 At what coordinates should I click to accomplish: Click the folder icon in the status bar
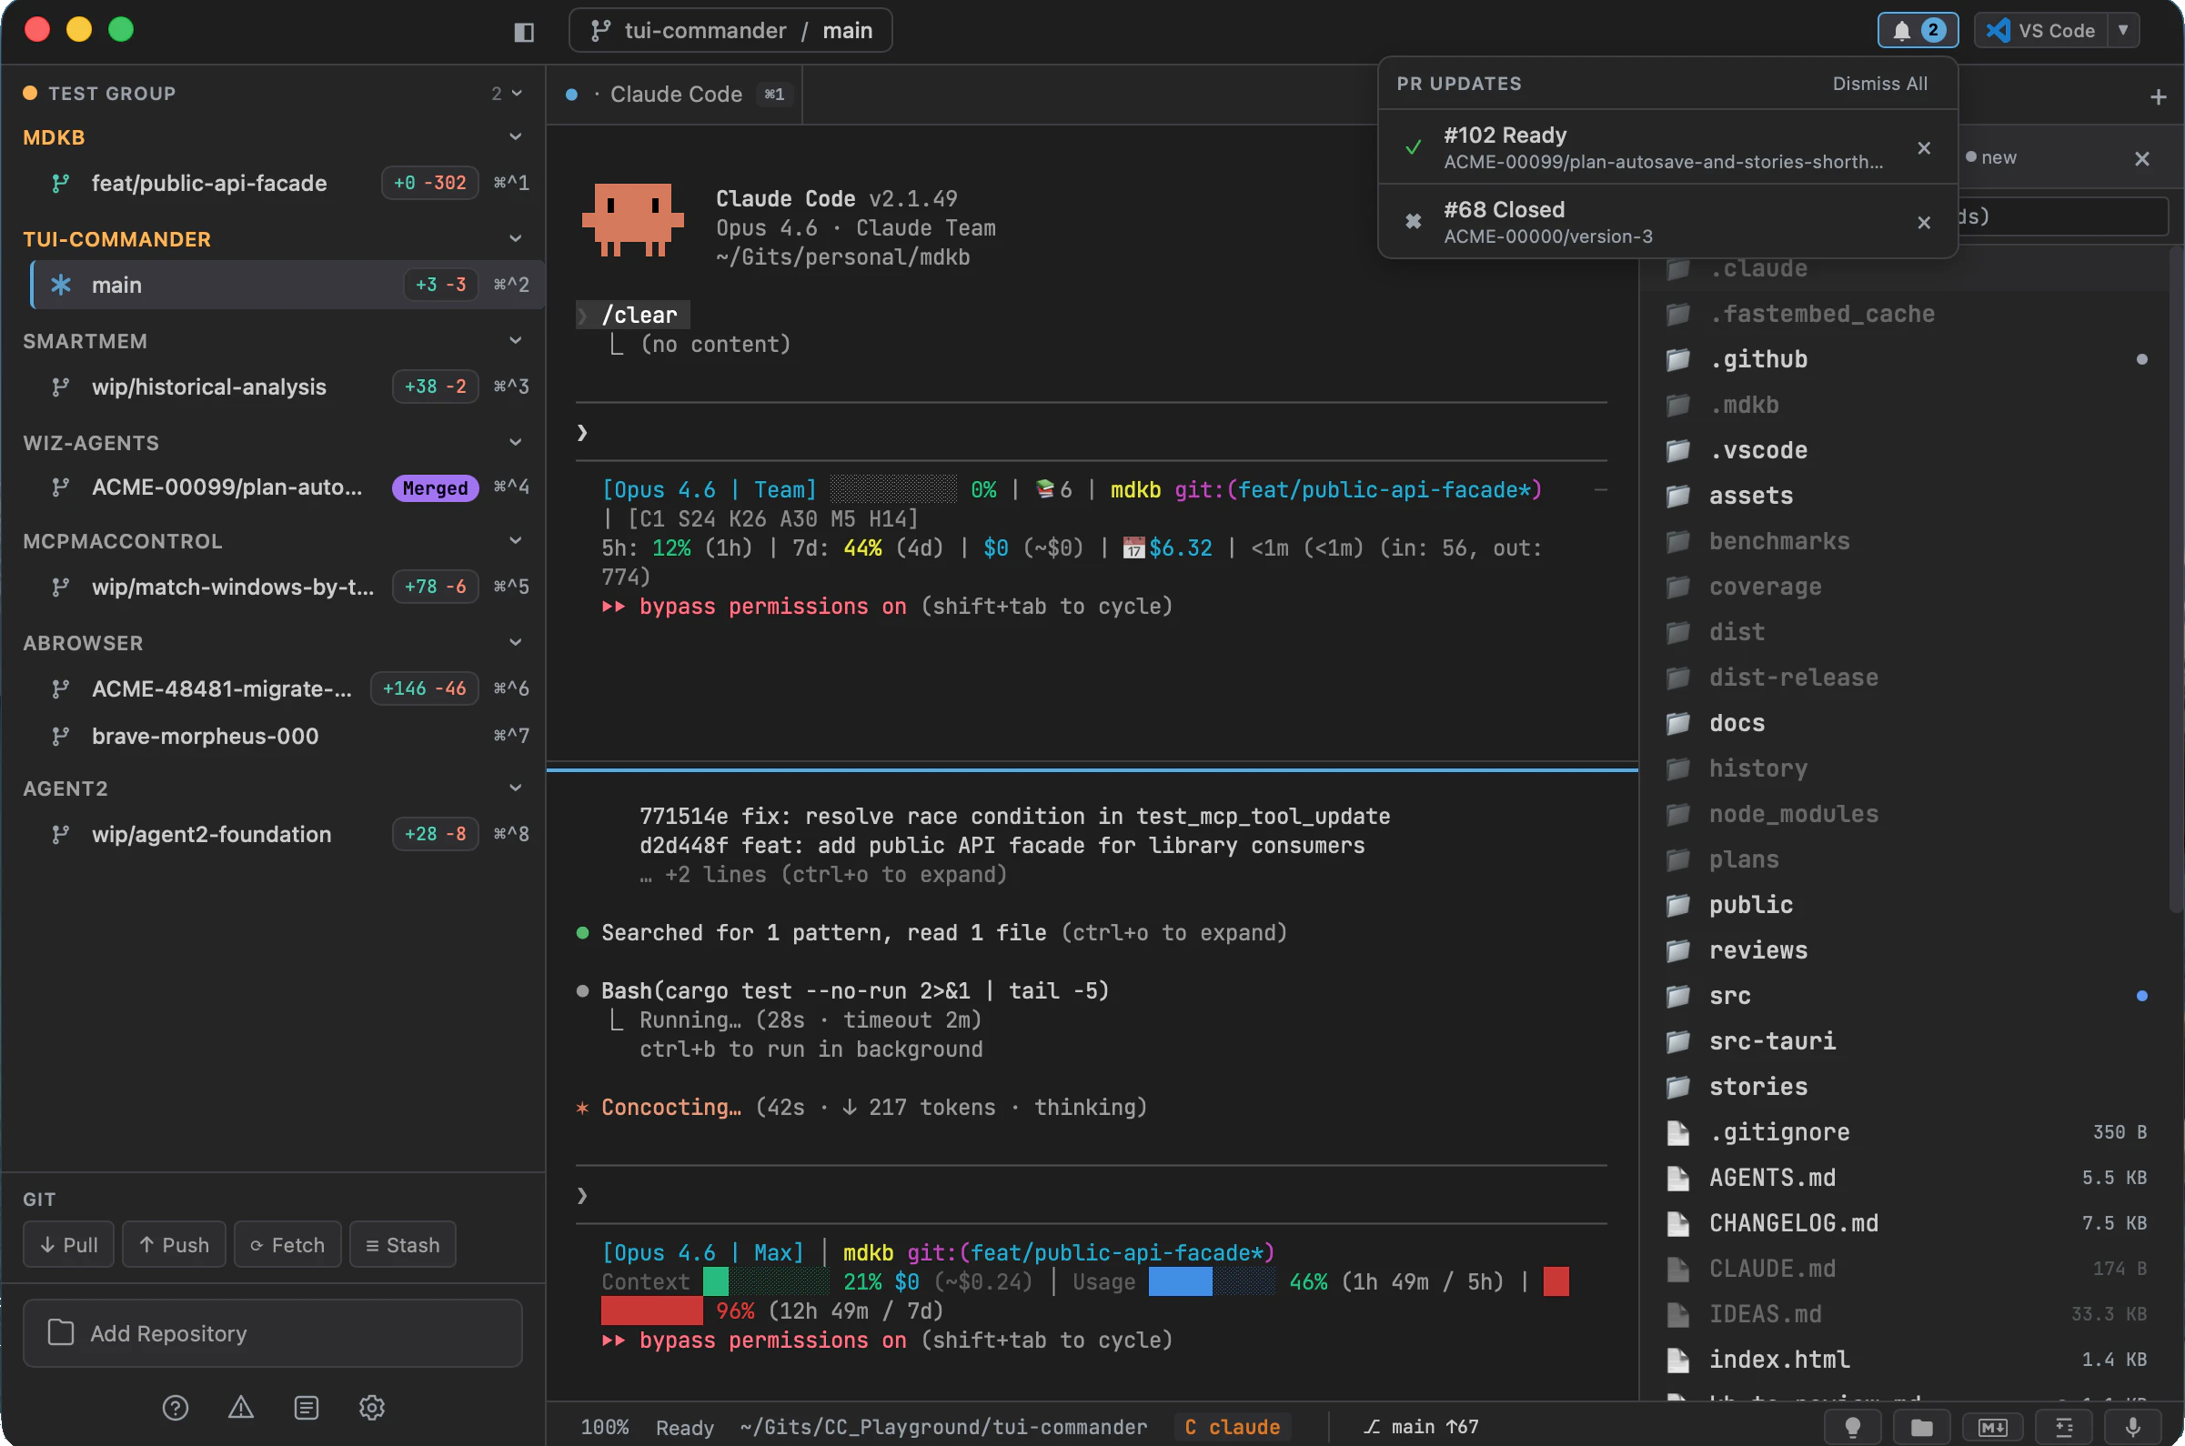pos(1923,1425)
